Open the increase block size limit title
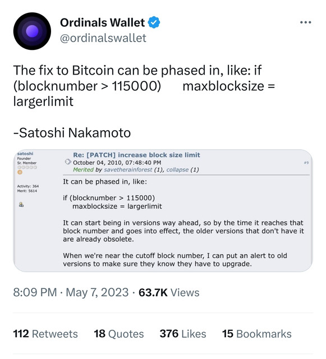The image size is (326, 359). coord(136,155)
